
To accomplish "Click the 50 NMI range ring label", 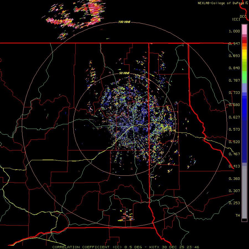I will coord(124,73).
